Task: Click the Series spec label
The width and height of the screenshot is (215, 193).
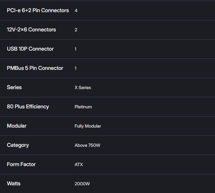Action: (14, 87)
